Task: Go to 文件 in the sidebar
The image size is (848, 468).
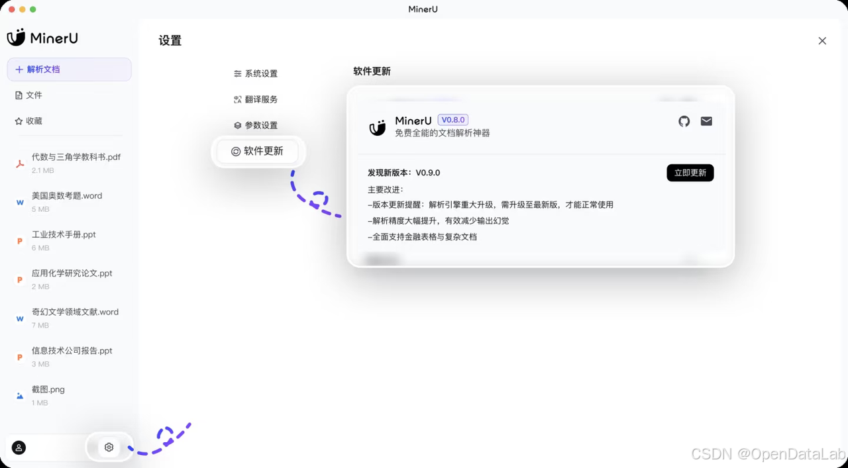Action: tap(28, 95)
